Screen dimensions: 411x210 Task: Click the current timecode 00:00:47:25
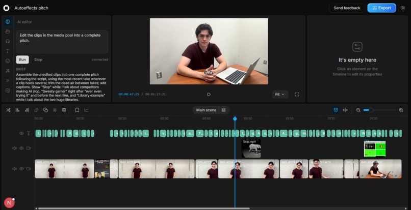pyautogui.click(x=129, y=94)
